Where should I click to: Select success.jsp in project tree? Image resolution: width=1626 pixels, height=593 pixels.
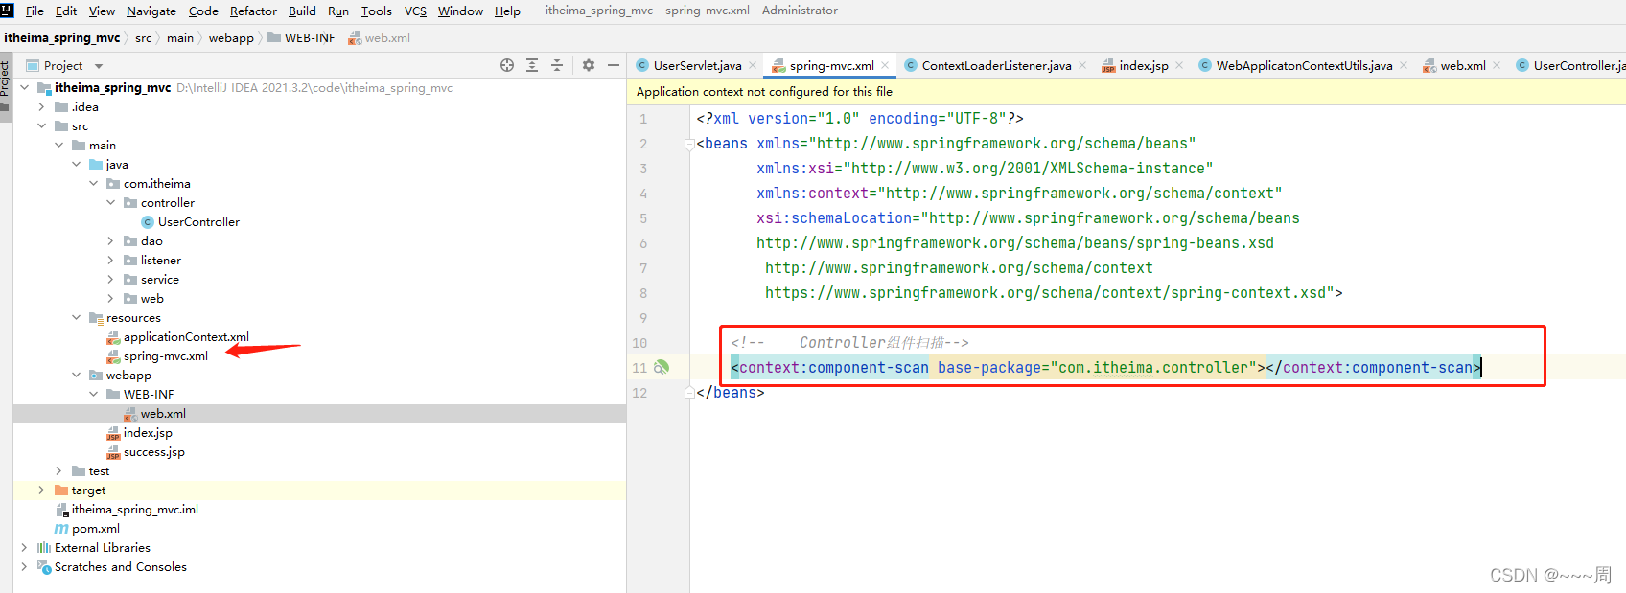153,451
